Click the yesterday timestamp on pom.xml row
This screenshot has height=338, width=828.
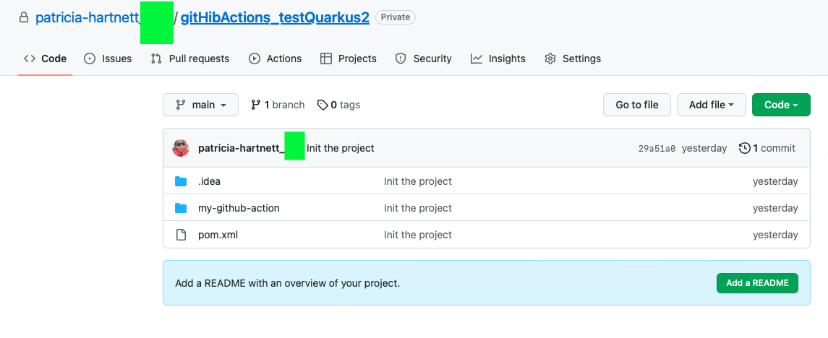pos(775,235)
